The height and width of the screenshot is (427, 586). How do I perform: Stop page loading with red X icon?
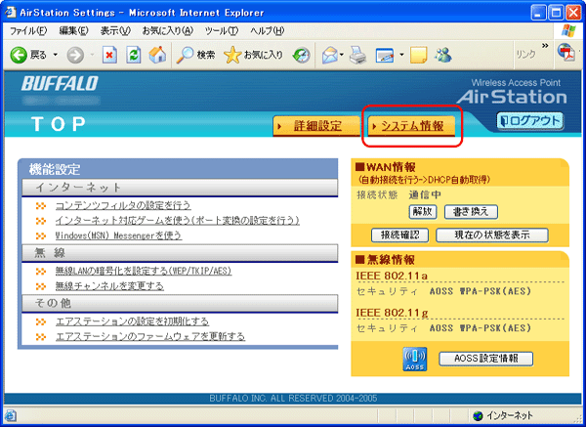(x=109, y=55)
